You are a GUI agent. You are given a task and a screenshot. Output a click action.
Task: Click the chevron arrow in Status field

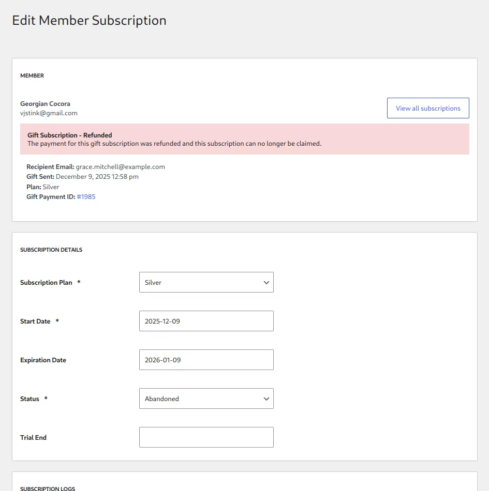click(x=266, y=399)
